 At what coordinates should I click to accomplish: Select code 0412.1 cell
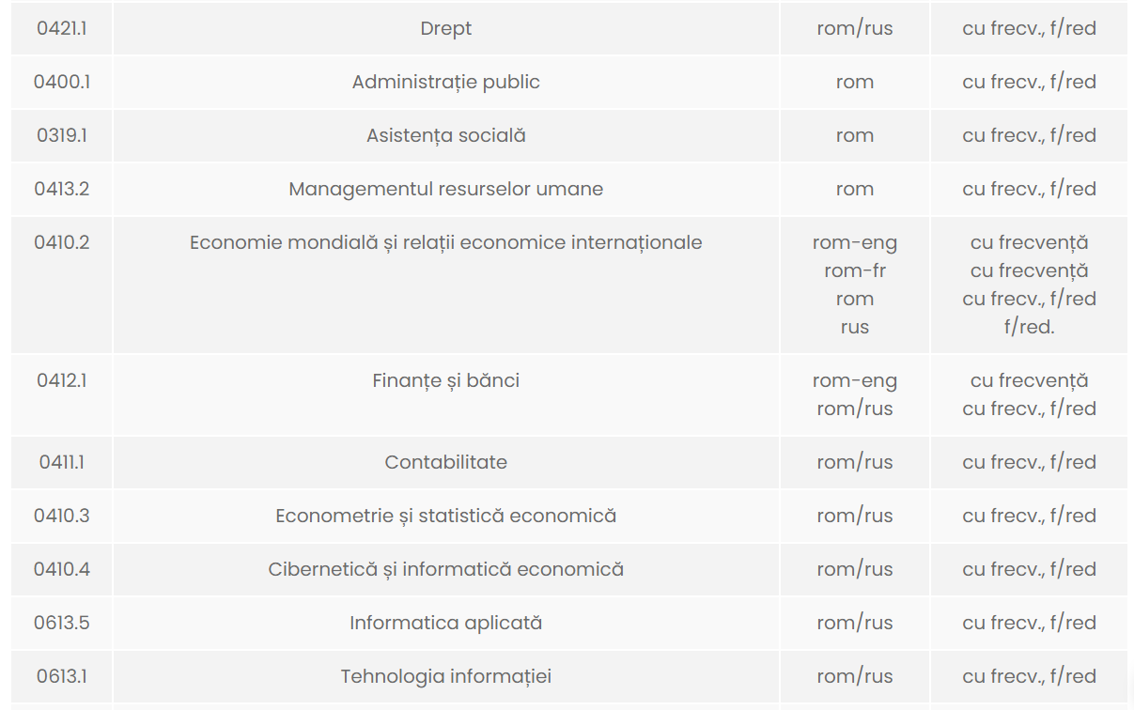click(x=62, y=380)
